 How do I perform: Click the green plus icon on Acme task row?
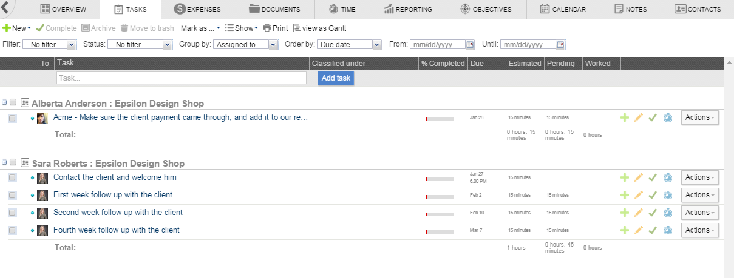pos(624,117)
